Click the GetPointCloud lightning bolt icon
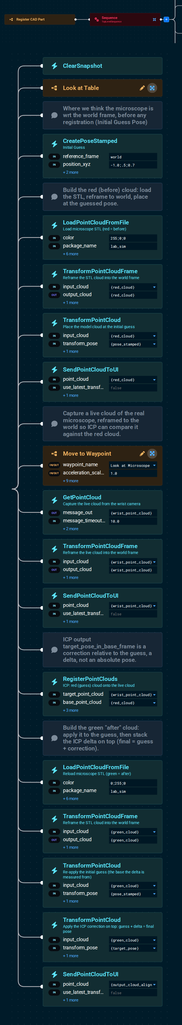Image resolution: width=182 pixels, height=1025 pixels. [54, 500]
